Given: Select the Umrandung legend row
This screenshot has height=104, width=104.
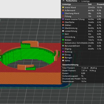Looking at the screenshot, I should click(x=82, y=37).
